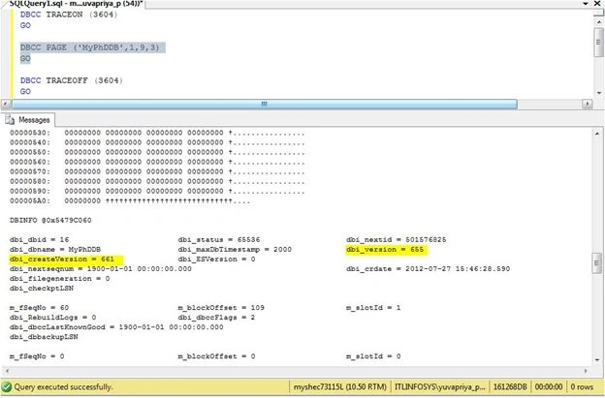Open the active files dropdown arrow
605x398 pixels.
(x=586, y=3)
